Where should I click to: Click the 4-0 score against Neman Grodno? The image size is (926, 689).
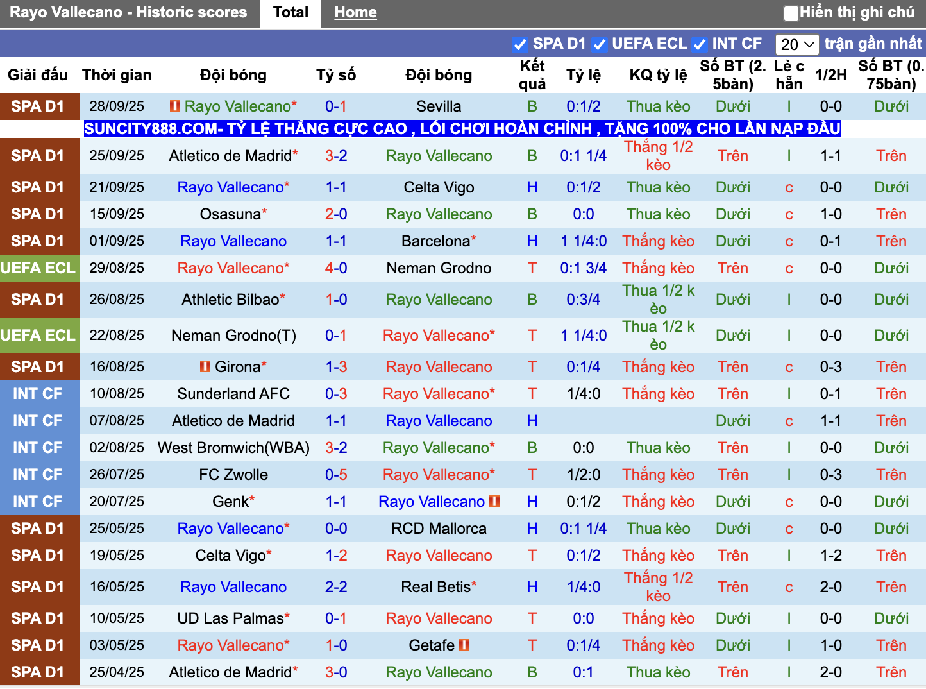(x=336, y=268)
